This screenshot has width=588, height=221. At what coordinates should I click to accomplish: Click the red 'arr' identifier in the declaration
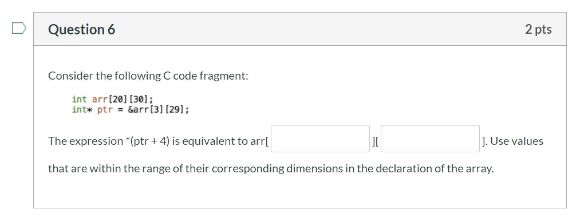pos(100,100)
